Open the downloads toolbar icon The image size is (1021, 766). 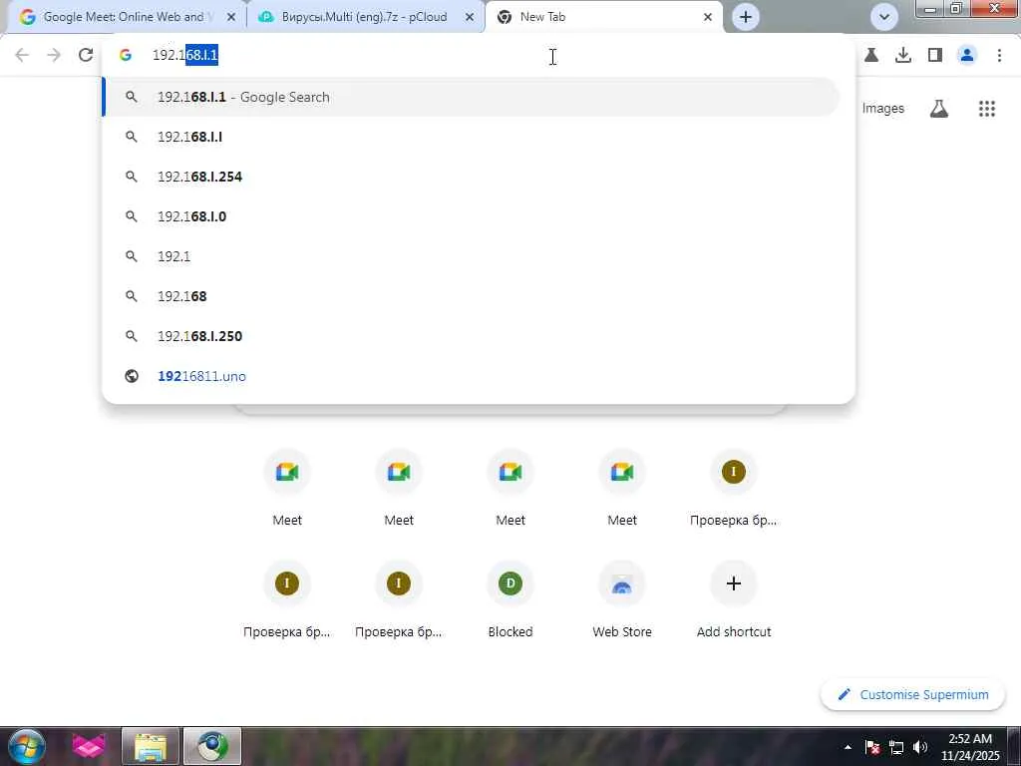coord(903,56)
